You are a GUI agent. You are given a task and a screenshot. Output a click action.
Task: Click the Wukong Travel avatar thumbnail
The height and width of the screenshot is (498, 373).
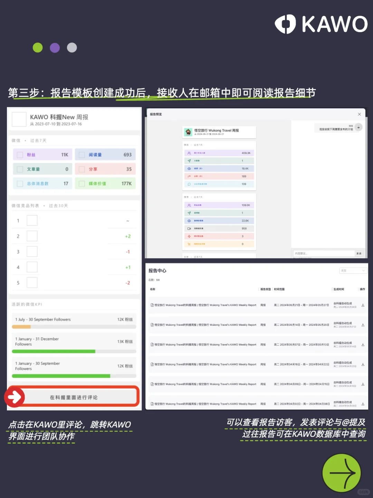tap(188, 132)
